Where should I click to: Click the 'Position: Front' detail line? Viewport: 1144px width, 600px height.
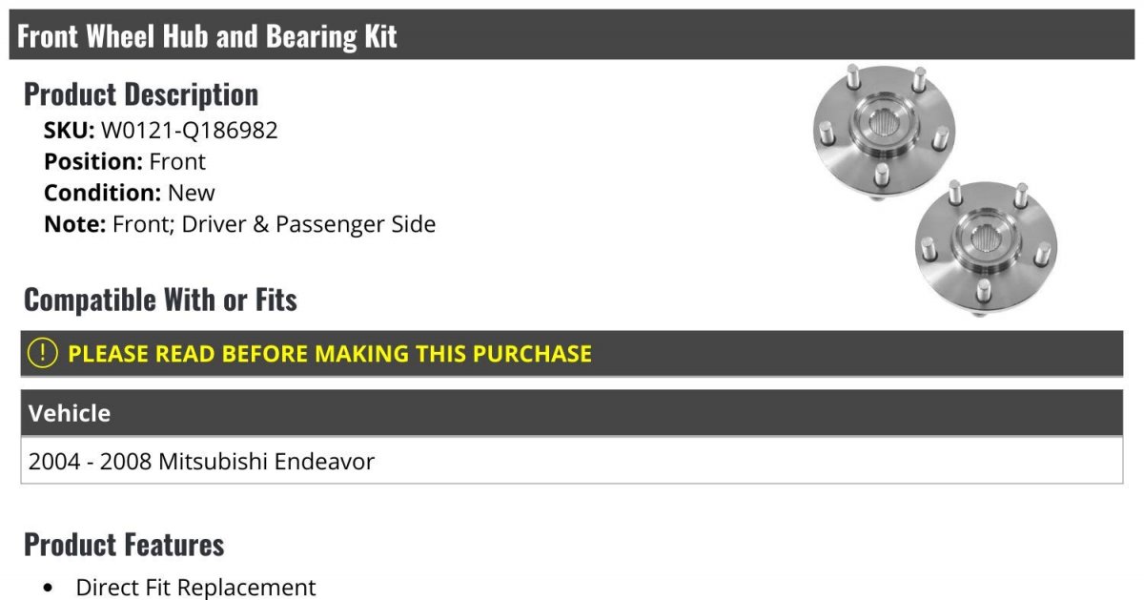125,161
